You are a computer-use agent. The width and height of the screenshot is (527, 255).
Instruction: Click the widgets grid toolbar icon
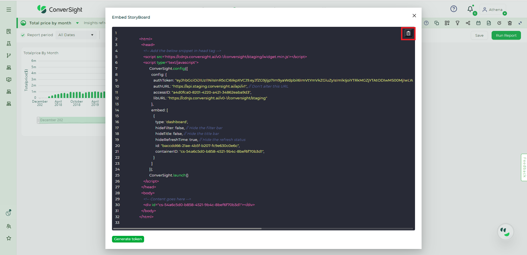pyautogui.click(x=447, y=23)
